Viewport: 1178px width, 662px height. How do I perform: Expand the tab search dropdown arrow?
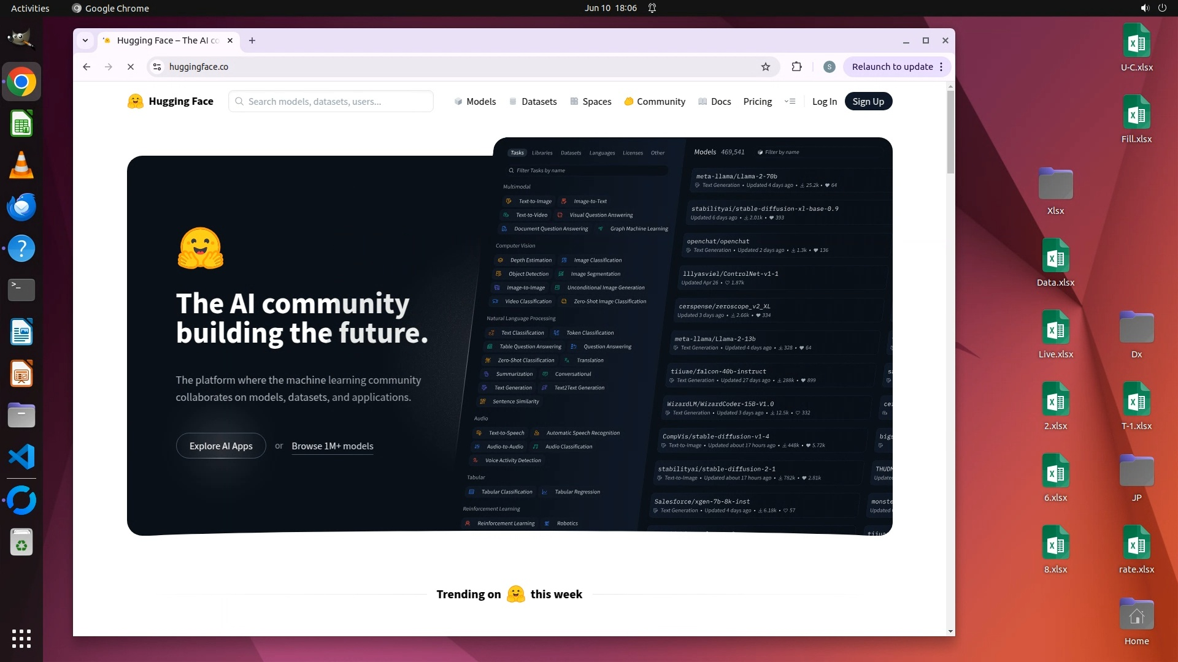pyautogui.click(x=85, y=40)
